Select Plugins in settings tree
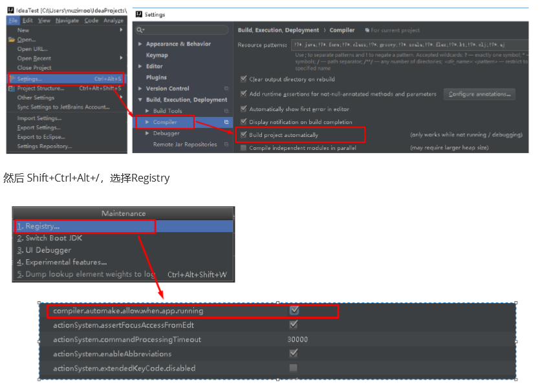This screenshot has height=389, width=542. (x=157, y=78)
